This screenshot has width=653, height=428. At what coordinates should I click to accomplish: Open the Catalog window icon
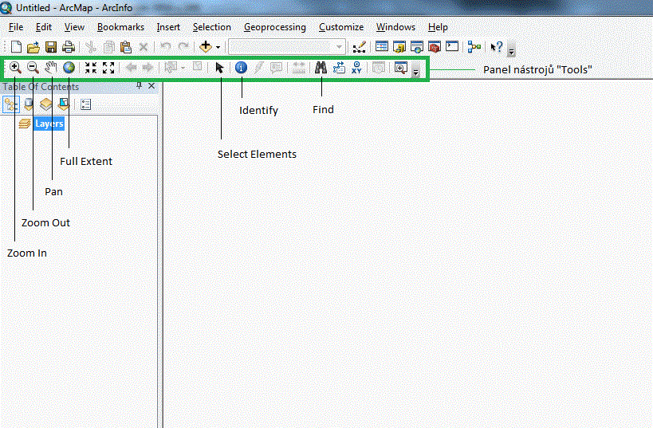[399, 47]
